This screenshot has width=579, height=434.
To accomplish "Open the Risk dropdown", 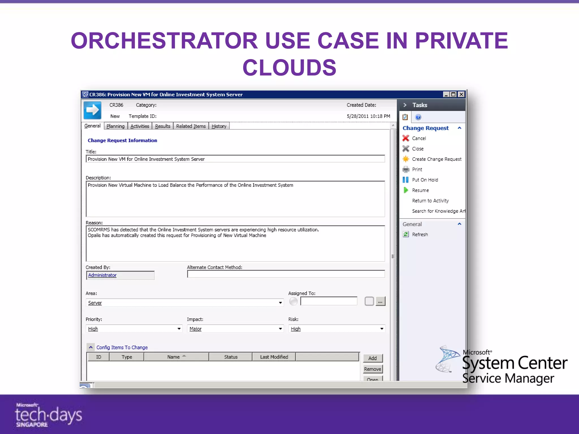I will (x=382, y=329).
